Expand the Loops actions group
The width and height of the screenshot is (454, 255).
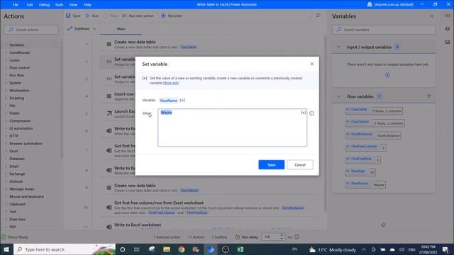14,60
